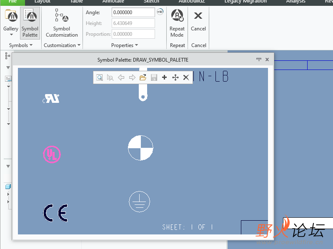Screen dimensions: 333x249
Task: Click SHEET: 1 OF 1 text
Action: tap(188, 227)
